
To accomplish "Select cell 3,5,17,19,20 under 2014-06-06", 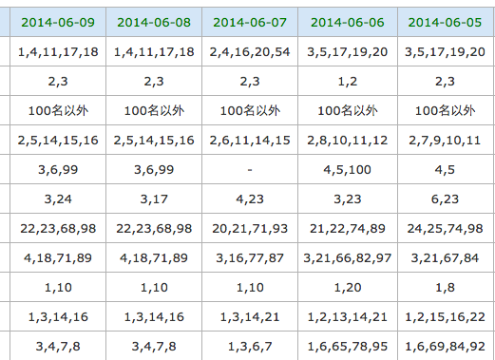I will (x=348, y=51).
